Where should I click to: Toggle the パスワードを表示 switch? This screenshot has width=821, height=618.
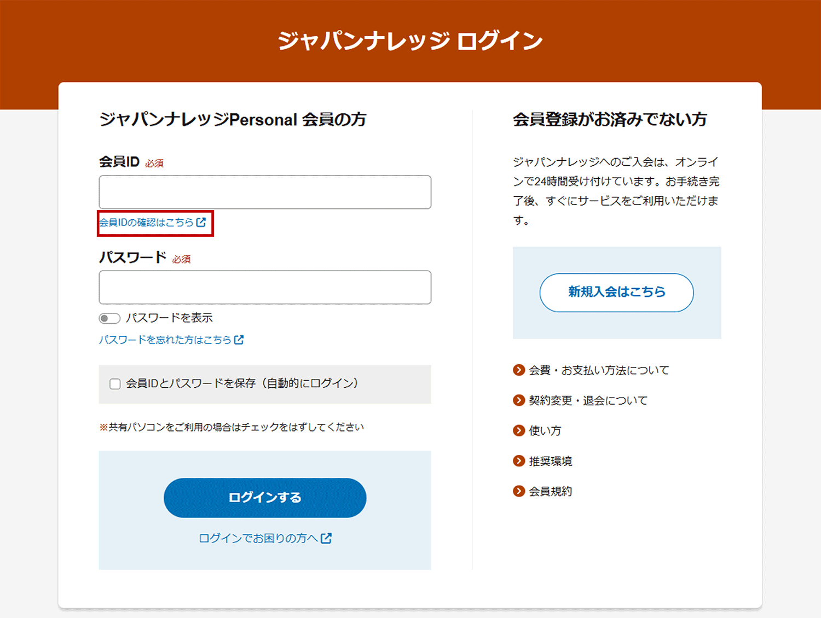(x=109, y=318)
